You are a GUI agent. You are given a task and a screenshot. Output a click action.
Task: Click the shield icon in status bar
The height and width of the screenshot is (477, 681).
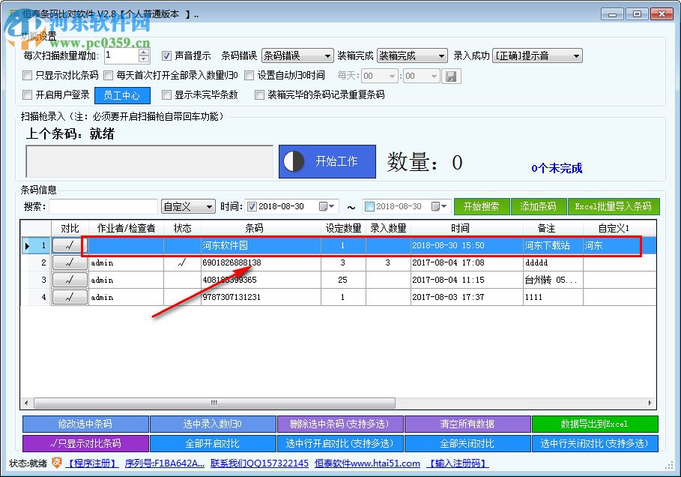click(x=56, y=463)
